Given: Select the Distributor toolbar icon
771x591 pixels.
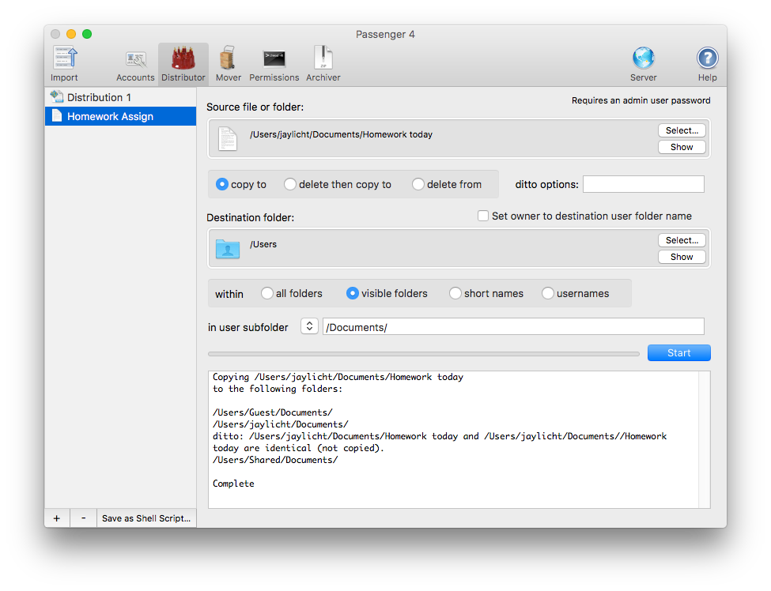Looking at the screenshot, I should [x=183, y=64].
